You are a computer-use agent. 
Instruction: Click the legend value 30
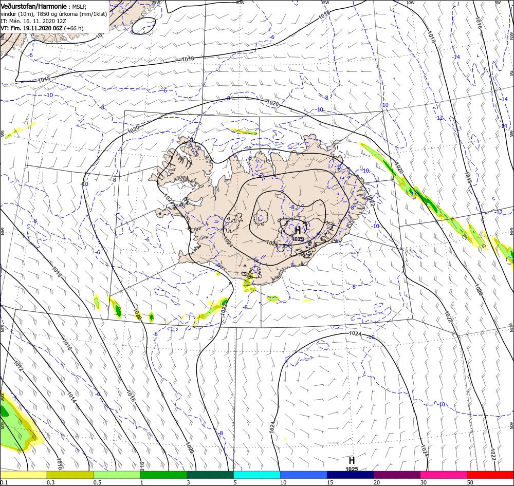click(424, 482)
